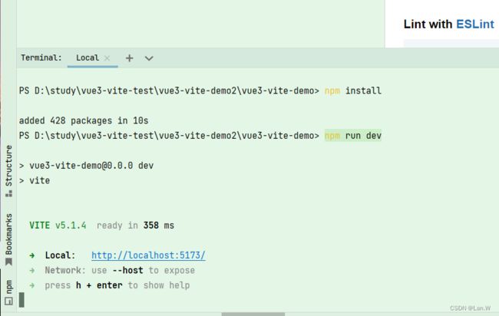This screenshot has height=316, width=499.
Task: Click the Bookmarks flag icon
Action: pyautogui.click(x=8, y=262)
